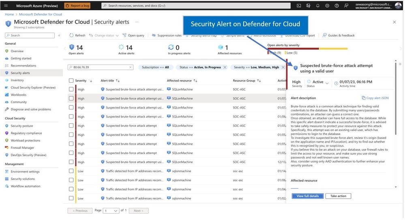Check the Low alert row dated 01/02
This screenshot has width=405, height=220.
71,198
